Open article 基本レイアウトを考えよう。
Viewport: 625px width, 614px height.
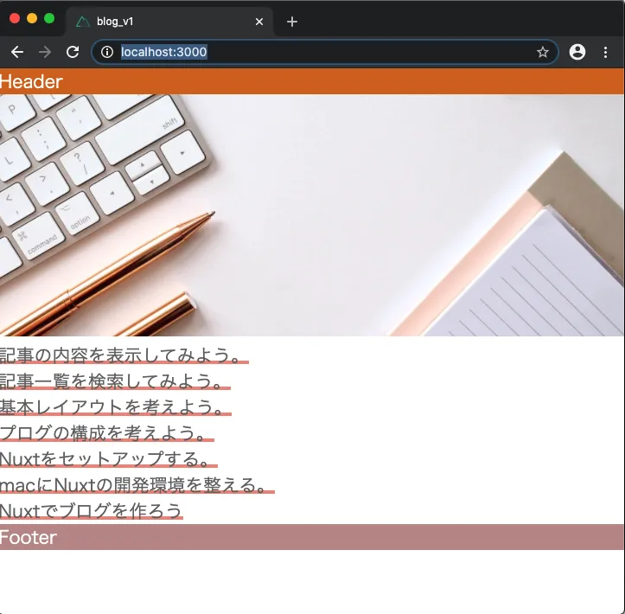pyautogui.click(x=114, y=406)
